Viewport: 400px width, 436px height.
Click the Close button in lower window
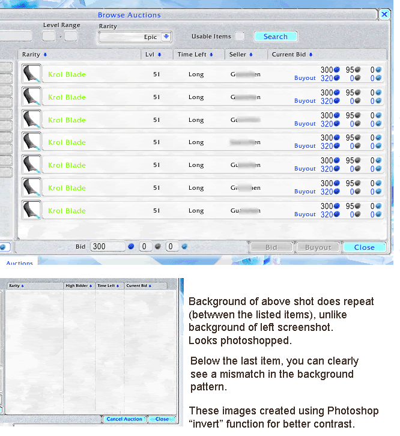click(x=162, y=419)
